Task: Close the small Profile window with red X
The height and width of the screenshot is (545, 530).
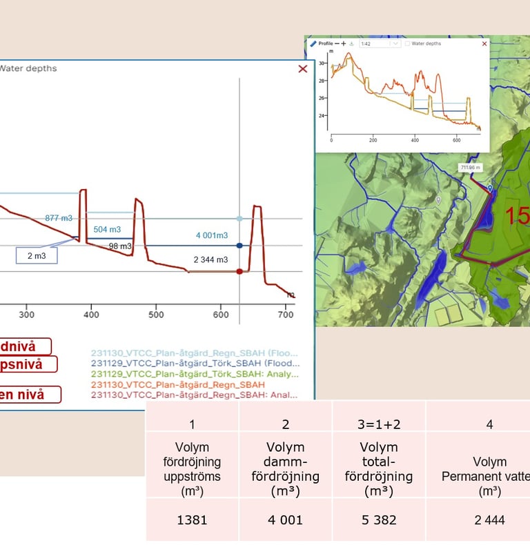Action: pos(484,43)
